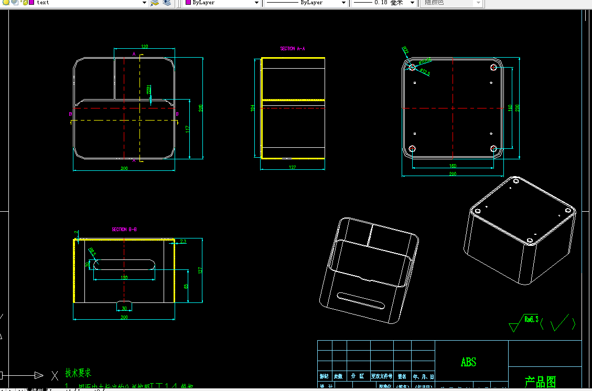Select the 2.3 wall thickness dimension
The image size is (592, 391).
[183, 241]
